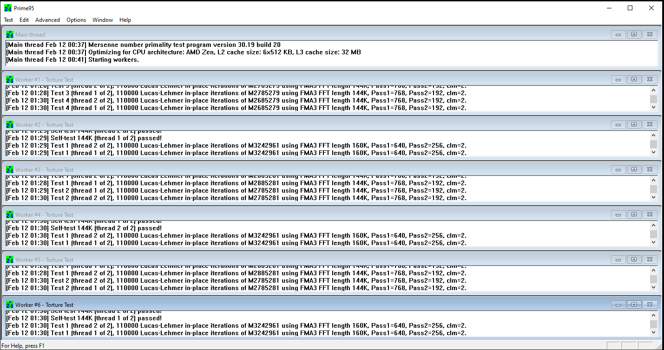Click the scroll-down arrow in Worker #6
Image resolution: width=664 pixels, height=350 pixels.
[x=653, y=332]
